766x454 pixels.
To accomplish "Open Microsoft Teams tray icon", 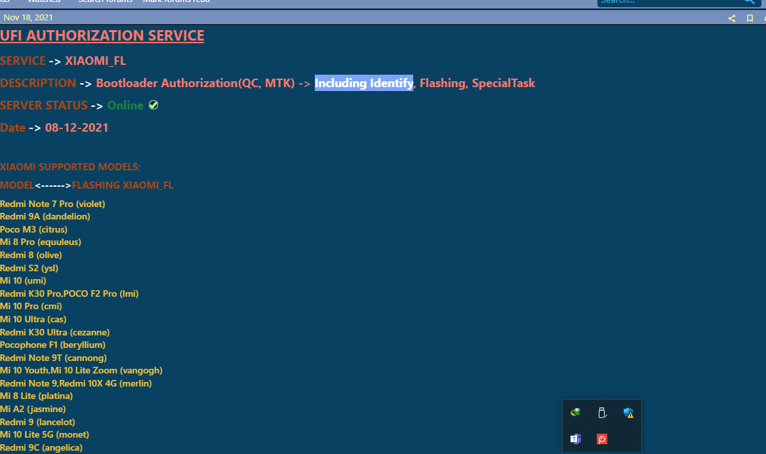I will (x=575, y=439).
